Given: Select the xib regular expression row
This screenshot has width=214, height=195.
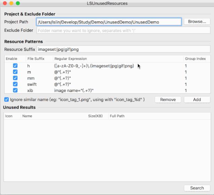Looking at the screenshot, I should click(x=108, y=91).
